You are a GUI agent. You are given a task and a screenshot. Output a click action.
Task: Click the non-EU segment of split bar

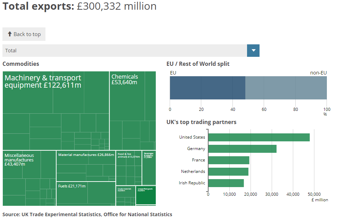point(286,88)
